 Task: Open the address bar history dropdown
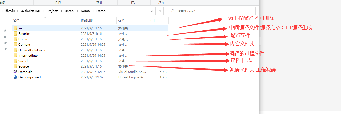click(x=152, y=11)
